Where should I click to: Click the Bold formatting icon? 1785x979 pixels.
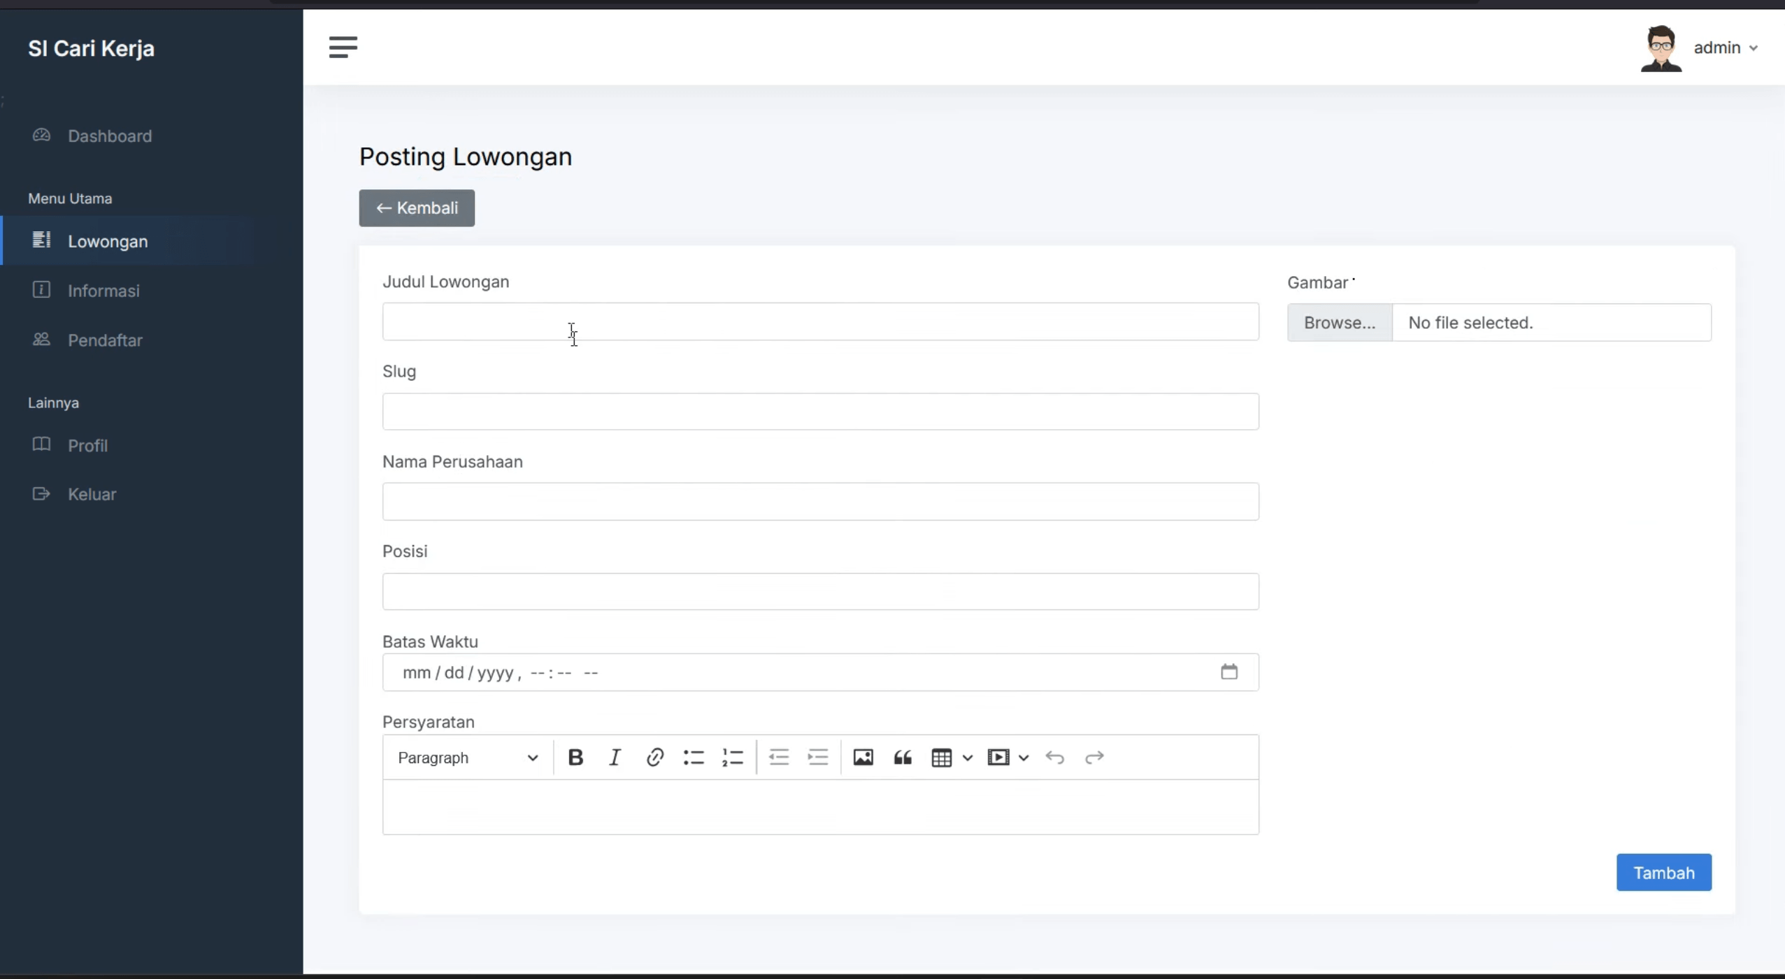point(575,757)
